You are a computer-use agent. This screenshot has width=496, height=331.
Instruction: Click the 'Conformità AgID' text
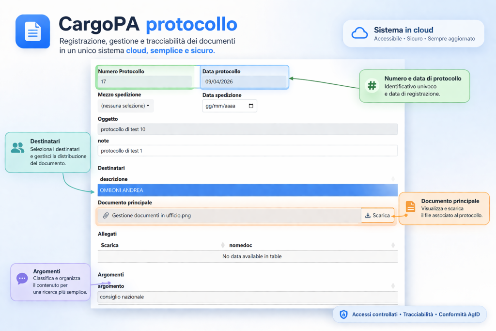[x=459, y=314]
